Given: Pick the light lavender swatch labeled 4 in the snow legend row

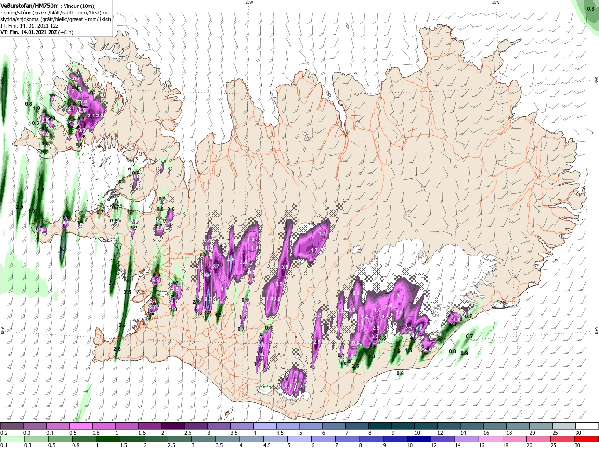Looking at the screenshot, I should [264, 426].
